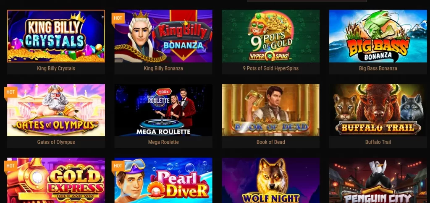This screenshot has width=430, height=203.
Task: Open the Mega Roulette live game thumbnail
Action: 163,110
